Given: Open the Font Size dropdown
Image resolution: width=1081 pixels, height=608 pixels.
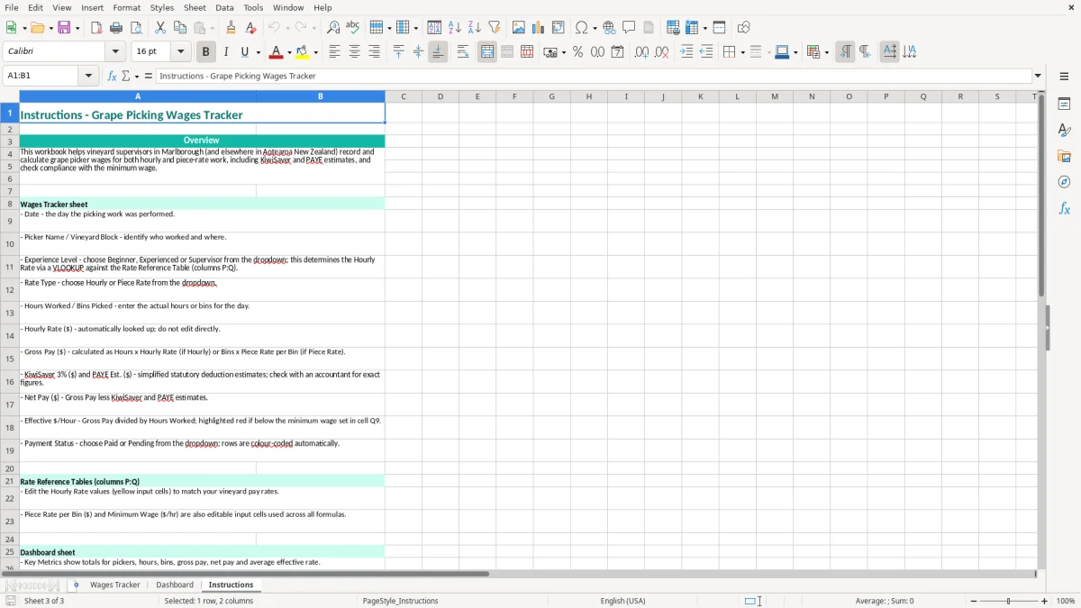Looking at the screenshot, I should click(180, 51).
